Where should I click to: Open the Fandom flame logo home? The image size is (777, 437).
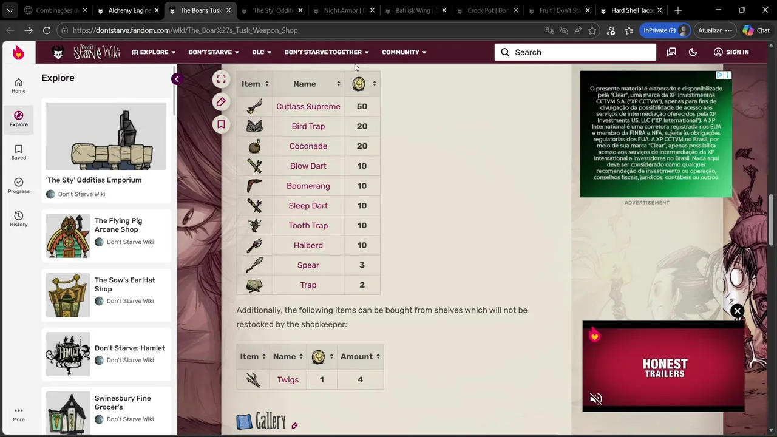(18, 52)
